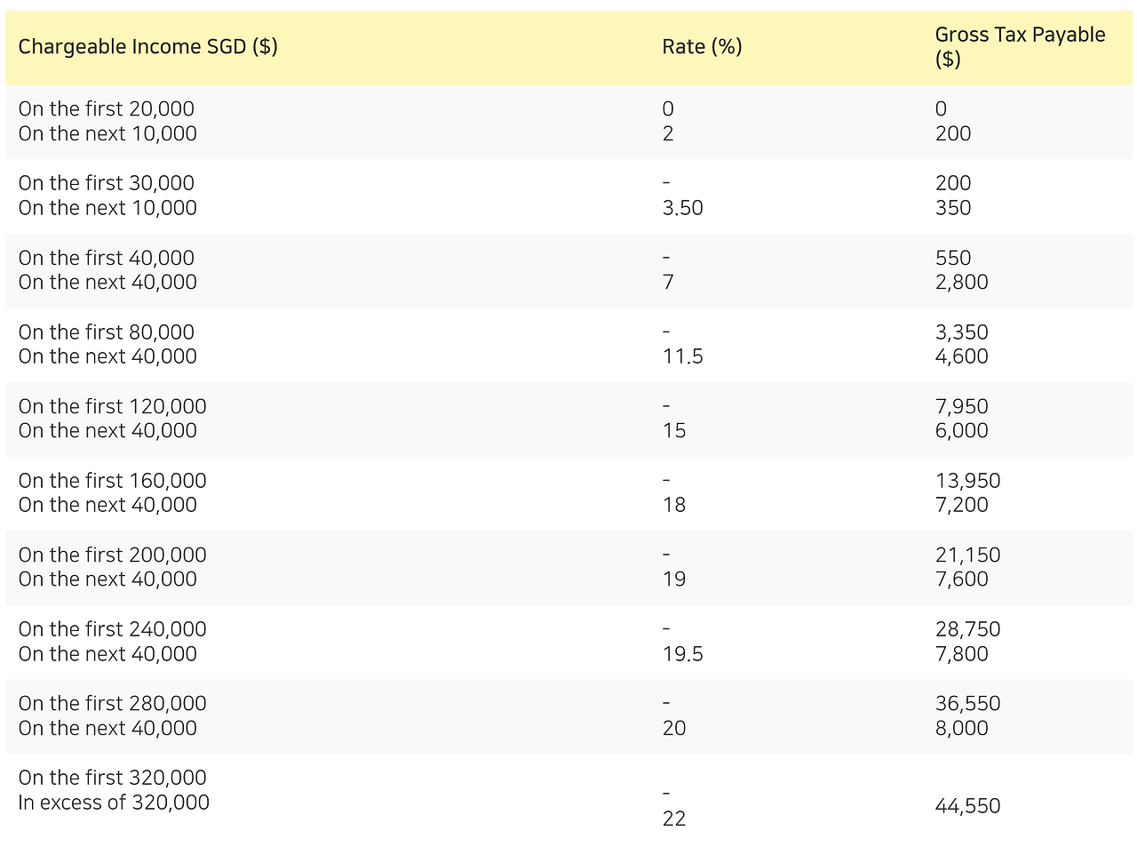This screenshot has width=1137, height=847.
Task: Click the "Gross Tax Payable ($)" header
Action: click(x=1020, y=47)
